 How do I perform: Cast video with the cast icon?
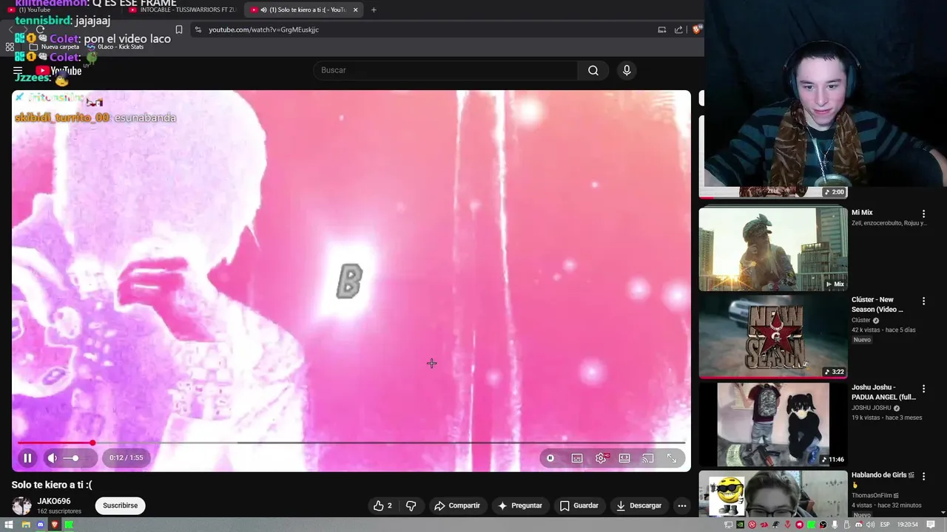coord(648,458)
